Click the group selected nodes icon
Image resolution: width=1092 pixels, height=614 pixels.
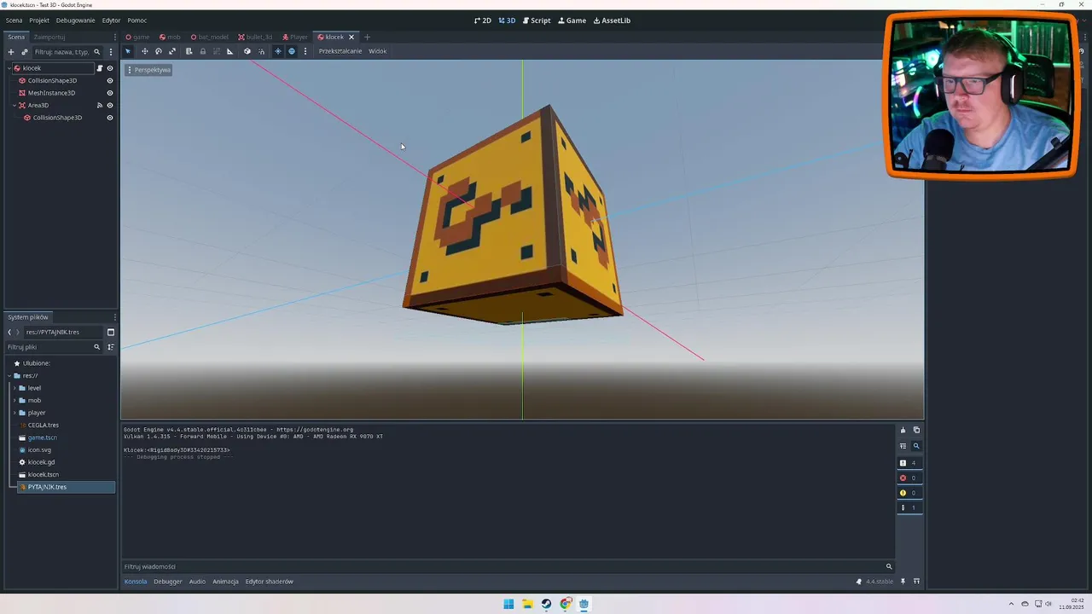pos(216,51)
